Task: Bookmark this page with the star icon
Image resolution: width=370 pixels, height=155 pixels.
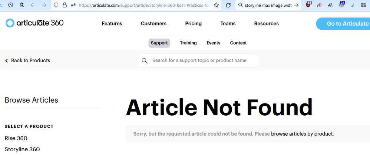Action: [216, 5]
